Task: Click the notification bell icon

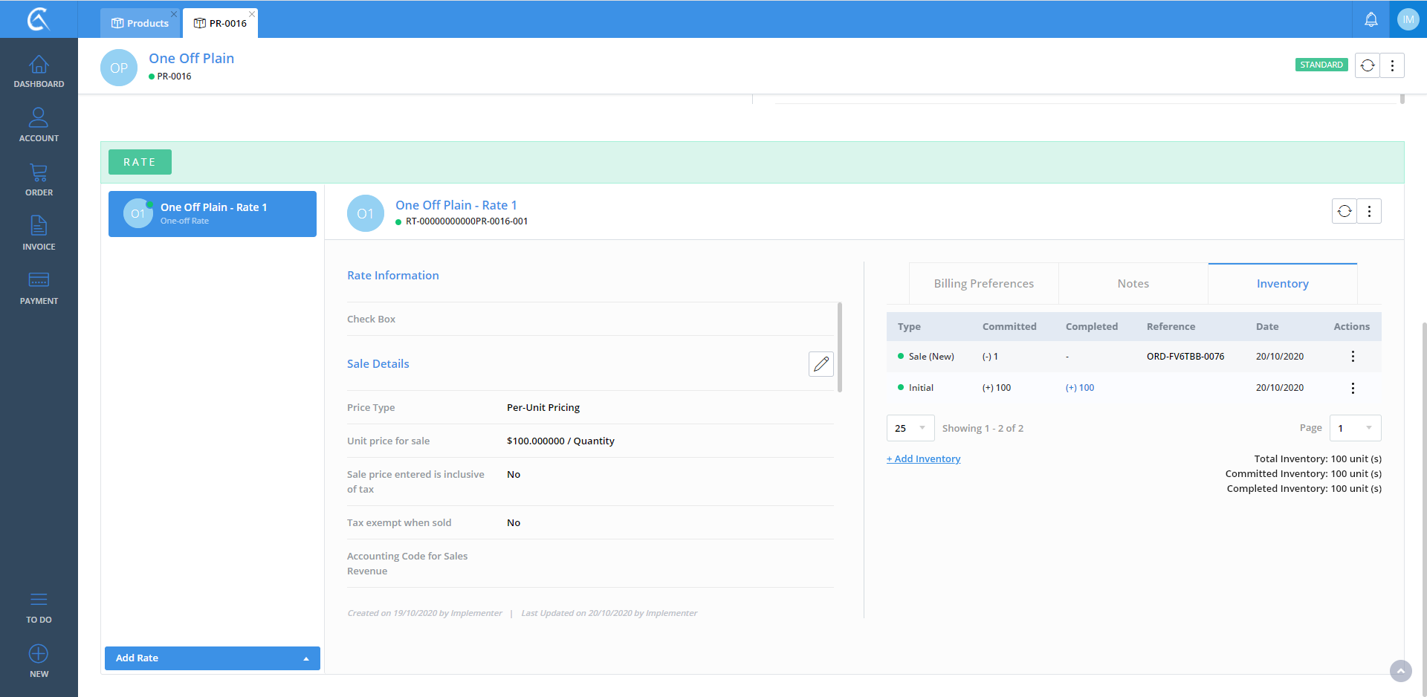Action: coord(1371,20)
